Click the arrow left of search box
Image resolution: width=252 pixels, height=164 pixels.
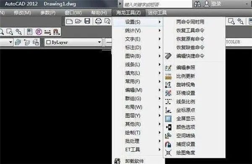point(120,4)
